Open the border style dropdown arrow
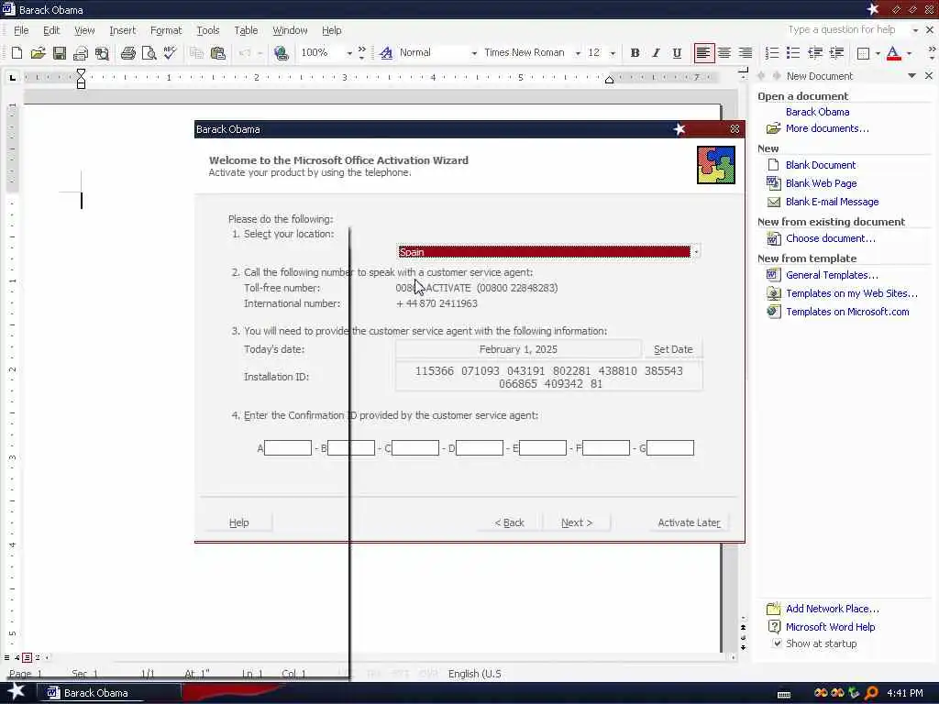 [x=878, y=53]
